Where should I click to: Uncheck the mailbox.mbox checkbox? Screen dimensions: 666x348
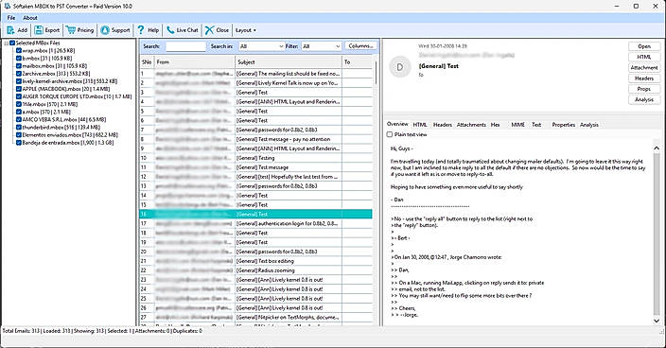pyautogui.click(x=19, y=66)
